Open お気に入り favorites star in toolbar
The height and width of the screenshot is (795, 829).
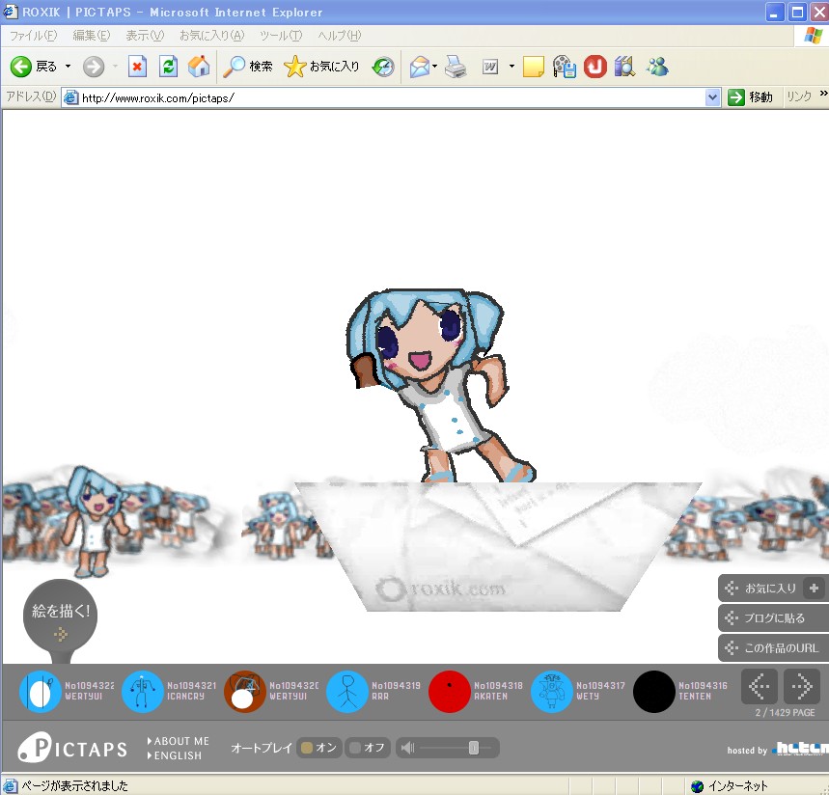coord(321,67)
